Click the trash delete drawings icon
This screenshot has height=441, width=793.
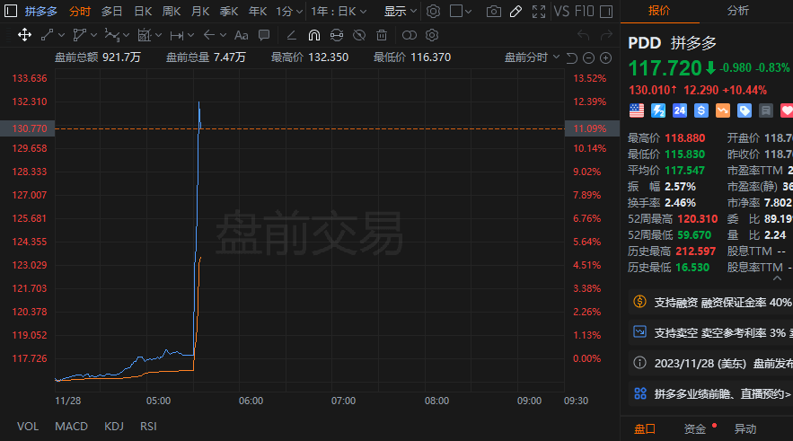tap(382, 35)
